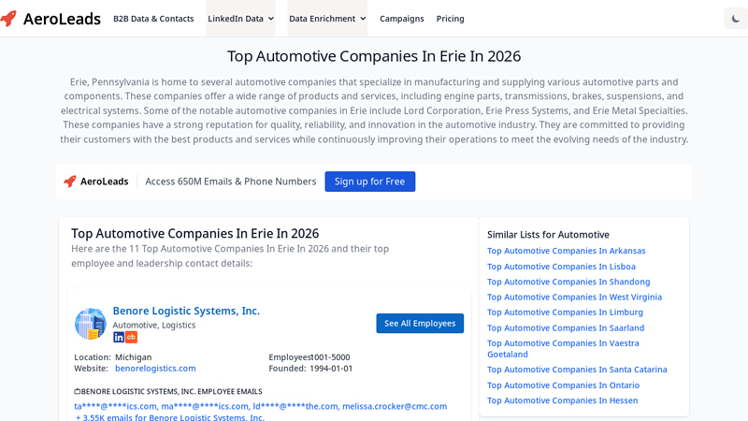Open Benore Logistic Systems, Inc. link

(186, 311)
